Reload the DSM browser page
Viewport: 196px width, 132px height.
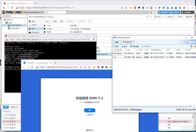point(32,67)
